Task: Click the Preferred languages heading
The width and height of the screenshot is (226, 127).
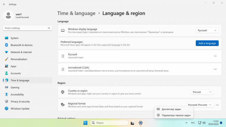Action: (x=71, y=42)
